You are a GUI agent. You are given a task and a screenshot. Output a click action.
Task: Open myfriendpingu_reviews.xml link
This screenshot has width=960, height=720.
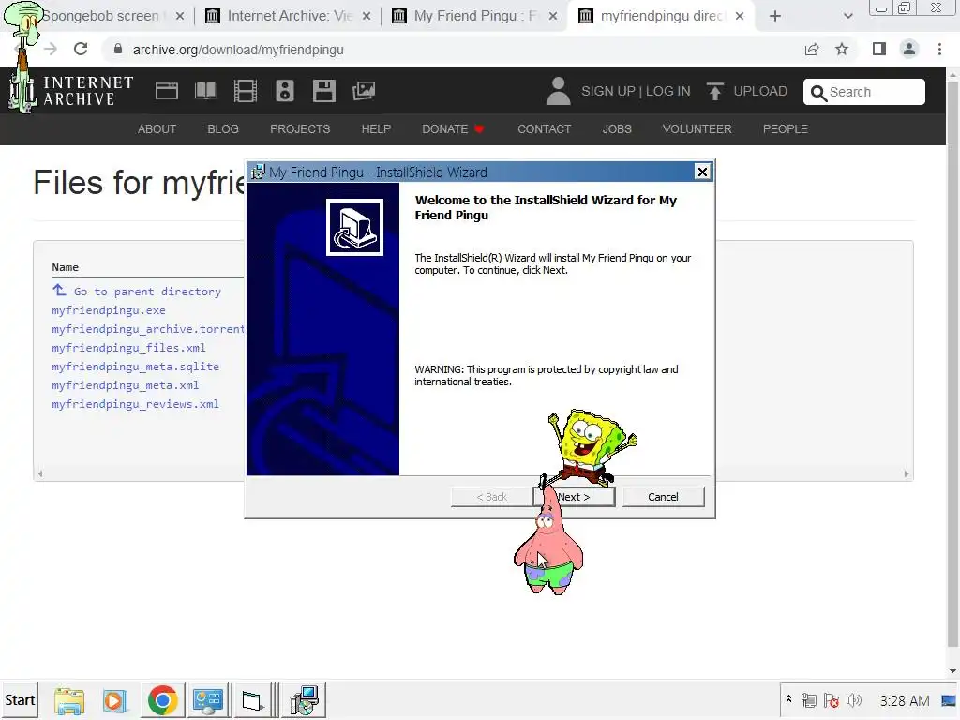click(135, 404)
